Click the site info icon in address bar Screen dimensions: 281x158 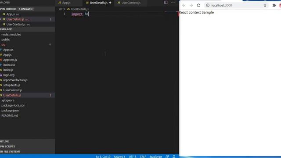pos(208,5)
